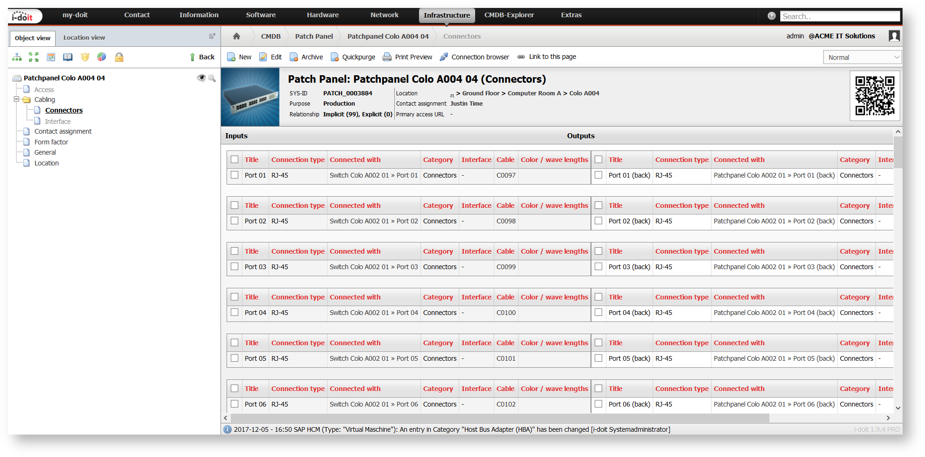Open the my-doit menu
Screen dimensions: 925x457
tap(75, 15)
